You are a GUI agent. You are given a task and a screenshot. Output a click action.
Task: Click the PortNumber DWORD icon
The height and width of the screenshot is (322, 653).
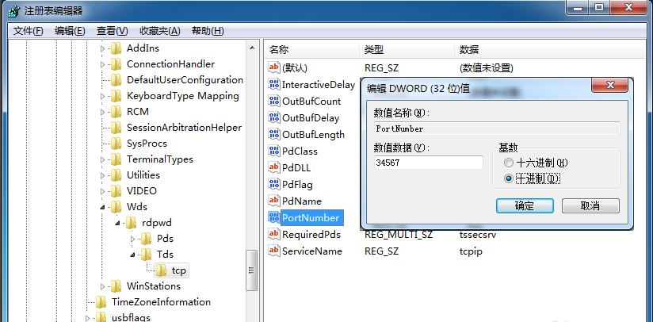tap(274, 217)
